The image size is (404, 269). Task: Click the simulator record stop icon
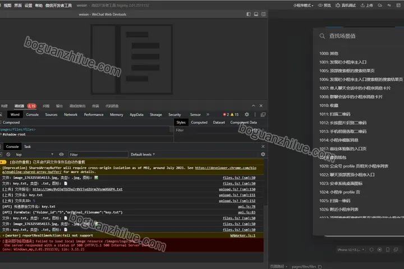379,250
